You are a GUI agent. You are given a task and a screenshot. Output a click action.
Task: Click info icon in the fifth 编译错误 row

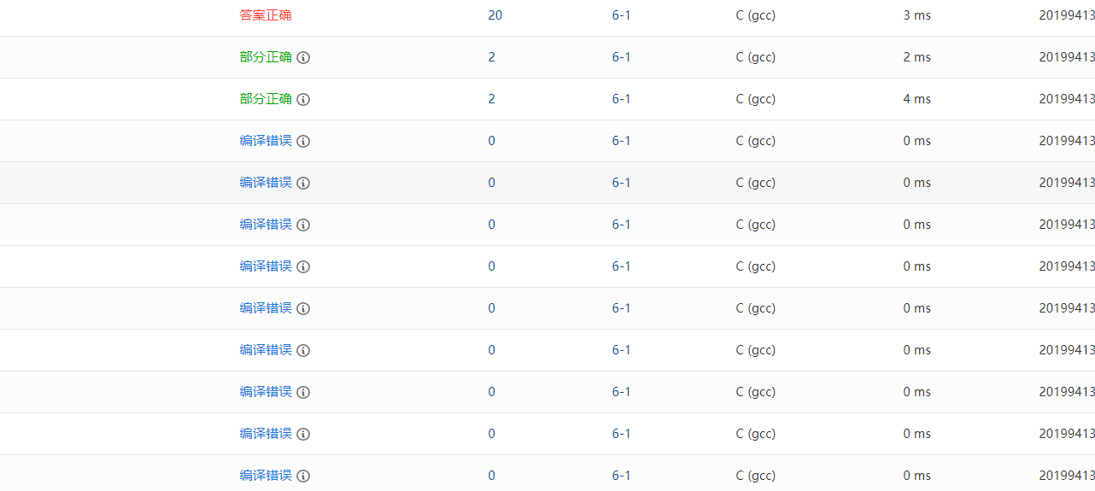click(x=303, y=309)
